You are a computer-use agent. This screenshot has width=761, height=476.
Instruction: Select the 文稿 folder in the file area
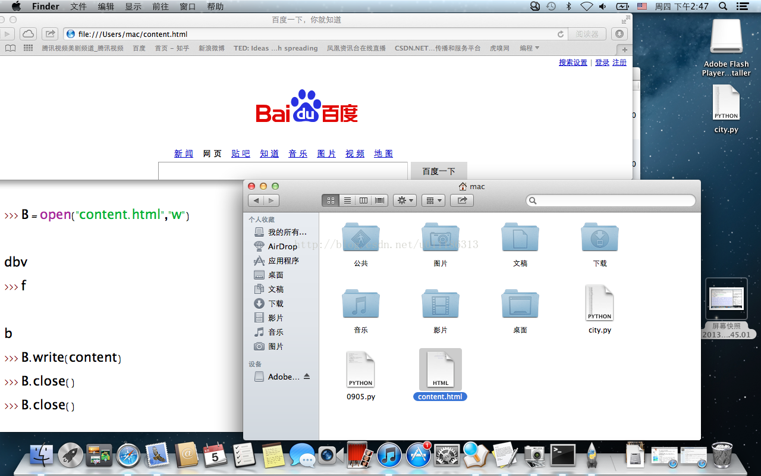(520, 238)
